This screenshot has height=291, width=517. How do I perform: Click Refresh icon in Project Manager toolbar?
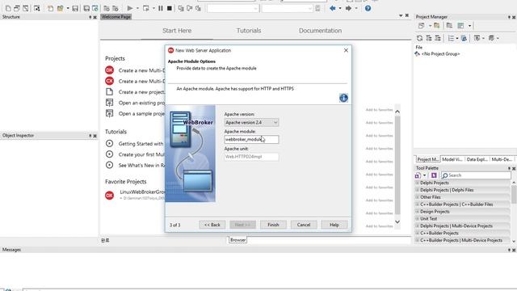419,38
